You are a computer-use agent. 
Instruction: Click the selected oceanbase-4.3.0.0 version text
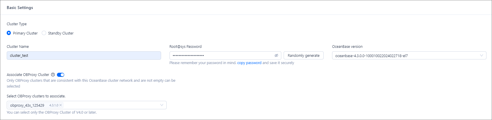click(371, 56)
